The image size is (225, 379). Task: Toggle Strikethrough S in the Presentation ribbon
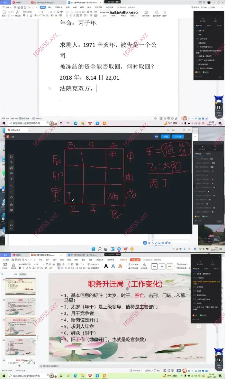30,268
